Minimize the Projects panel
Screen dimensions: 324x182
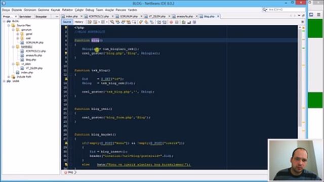[x=57, y=17]
